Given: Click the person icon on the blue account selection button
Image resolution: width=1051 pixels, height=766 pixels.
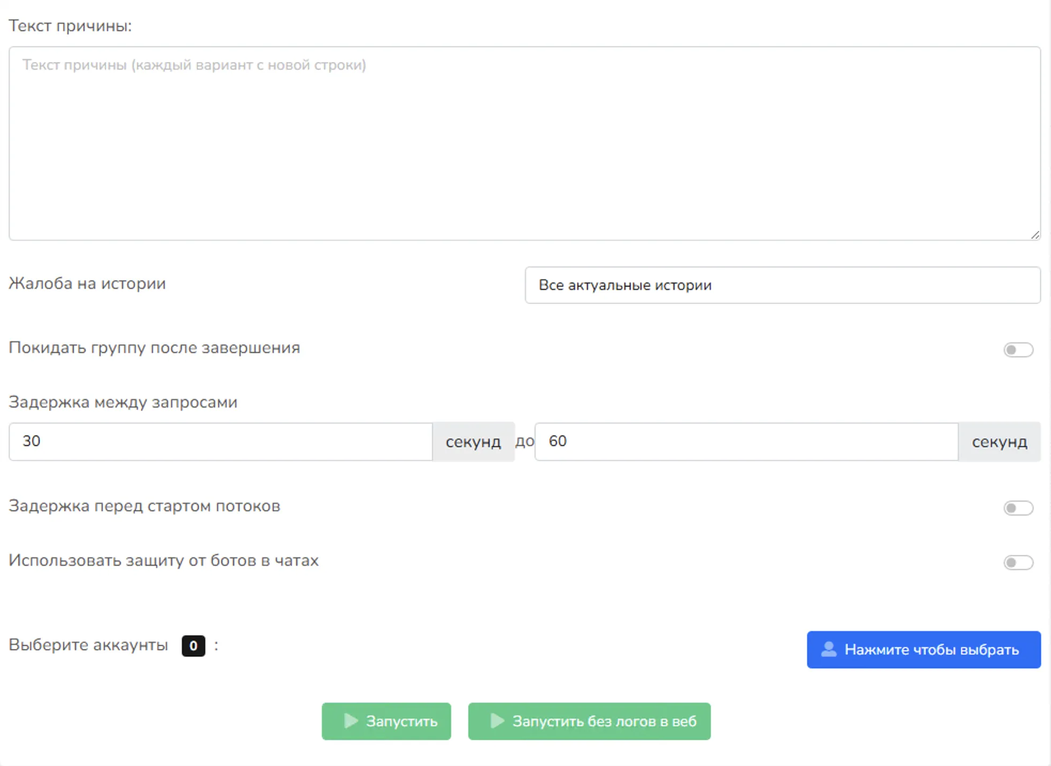Looking at the screenshot, I should click(x=828, y=650).
